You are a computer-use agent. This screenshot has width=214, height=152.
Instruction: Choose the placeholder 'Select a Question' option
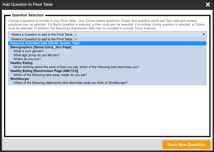43,39
